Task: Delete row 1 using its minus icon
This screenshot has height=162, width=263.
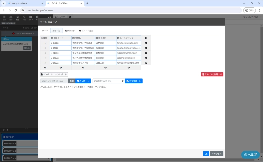Action: (x=146, y=43)
